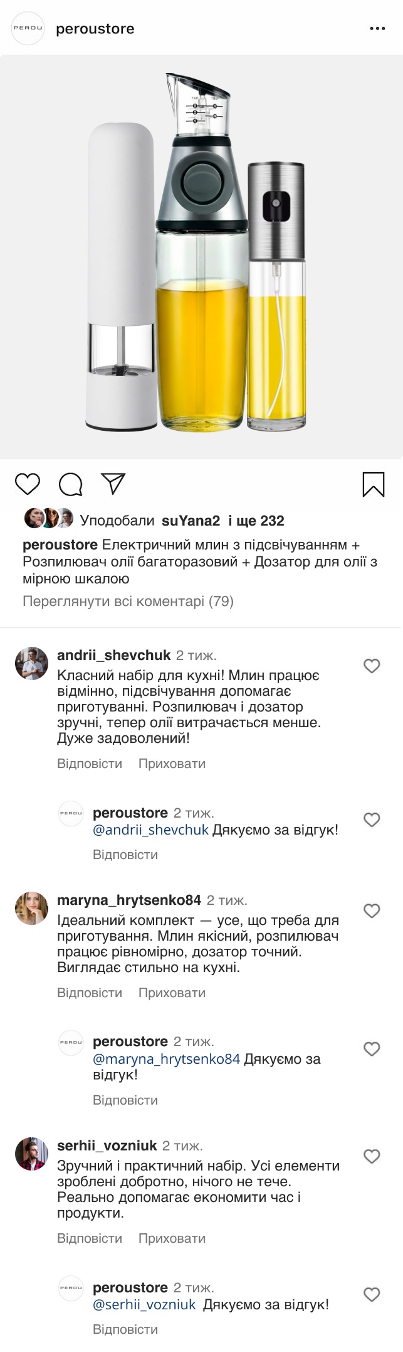Like the post with heart icon
This screenshot has width=403, height=1352.
[x=28, y=484]
